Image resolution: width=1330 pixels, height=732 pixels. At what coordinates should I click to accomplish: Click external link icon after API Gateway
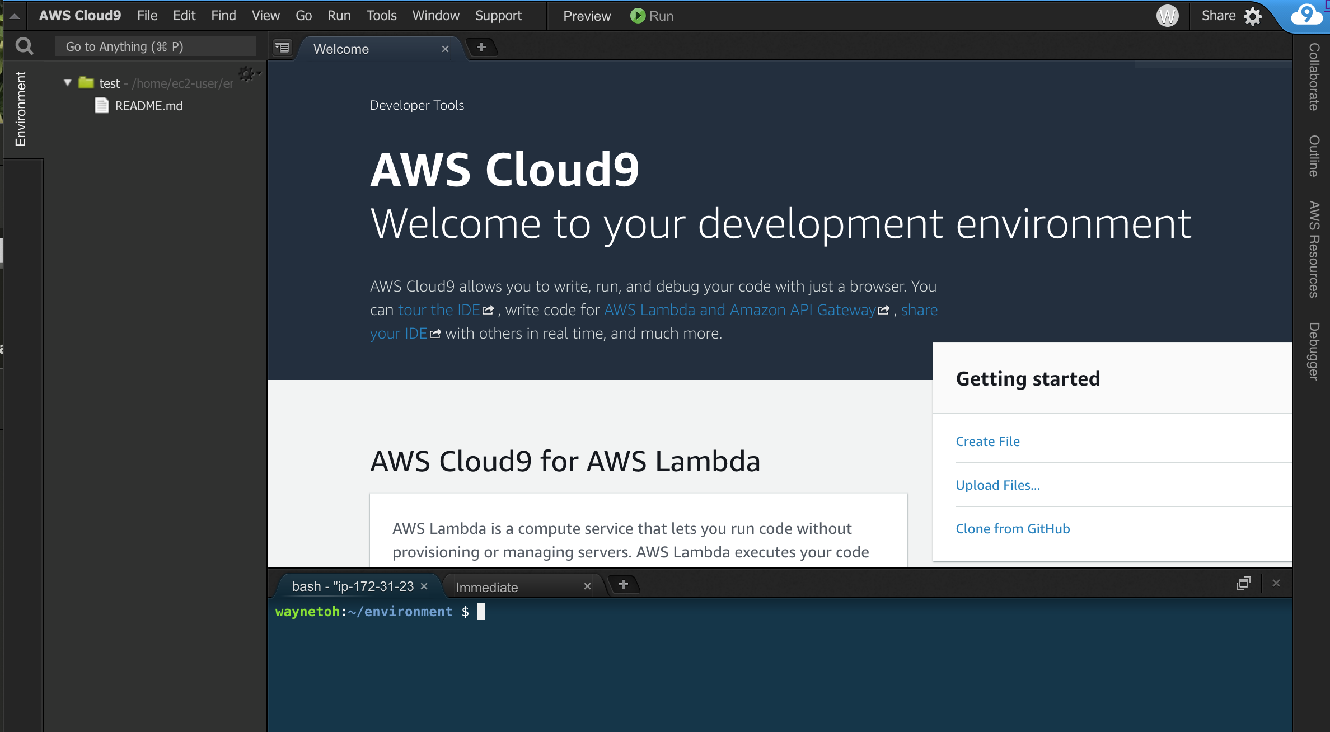pos(884,310)
